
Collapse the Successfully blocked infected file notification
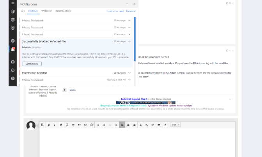[129, 41]
